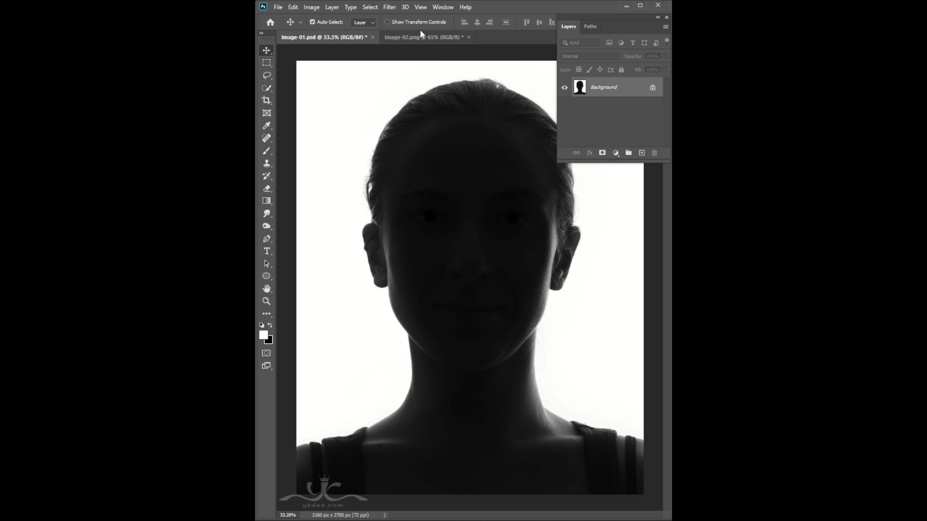Viewport: 927px width, 521px height.
Task: Hide the Background layer with eye icon
Action: pyautogui.click(x=564, y=87)
